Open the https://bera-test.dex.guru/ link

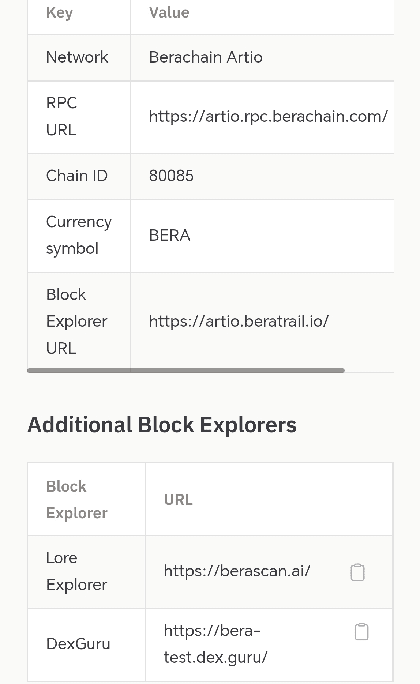[x=215, y=644]
